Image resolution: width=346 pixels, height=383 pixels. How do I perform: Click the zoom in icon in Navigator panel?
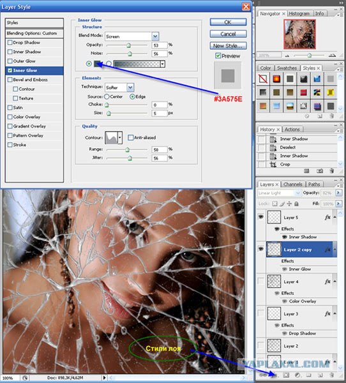tap(332, 56)
